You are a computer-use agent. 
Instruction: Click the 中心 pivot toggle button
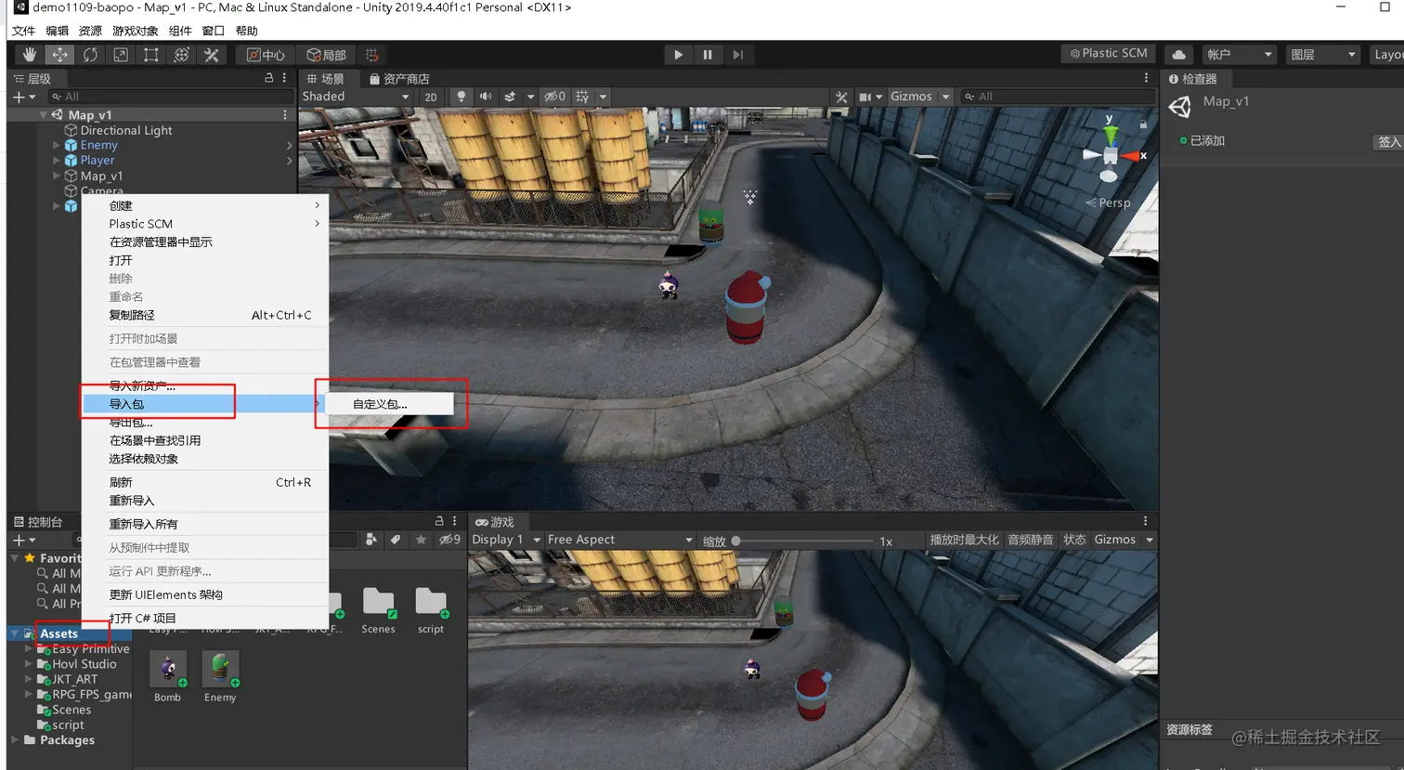(266, 55)
